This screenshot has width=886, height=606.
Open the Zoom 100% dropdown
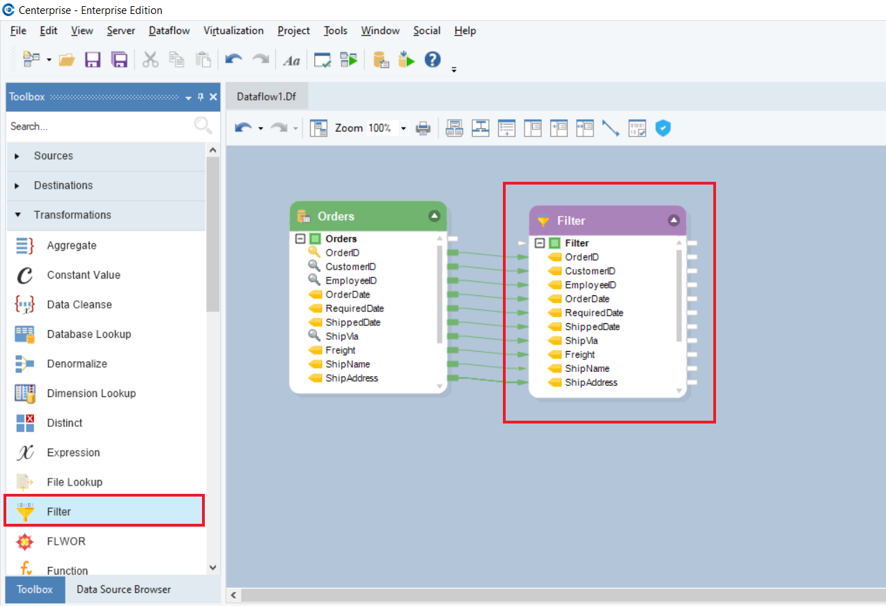coord(403,129)
